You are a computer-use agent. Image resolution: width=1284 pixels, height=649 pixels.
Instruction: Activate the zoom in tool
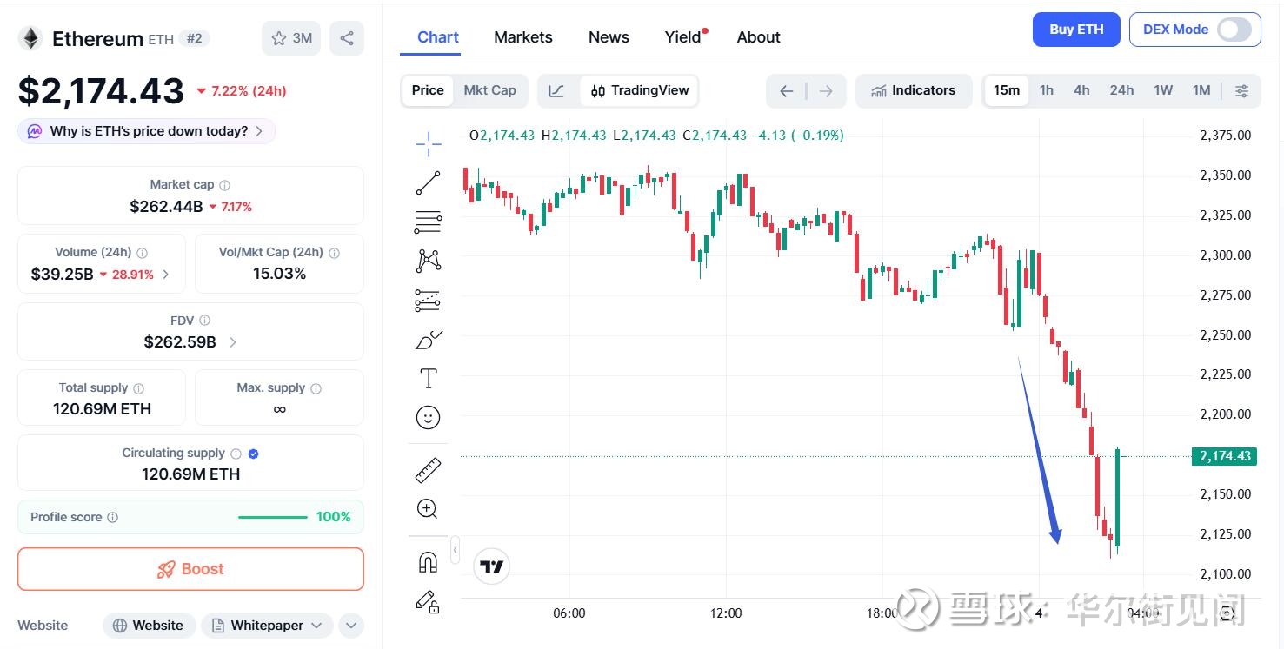[x=428, y=509]
